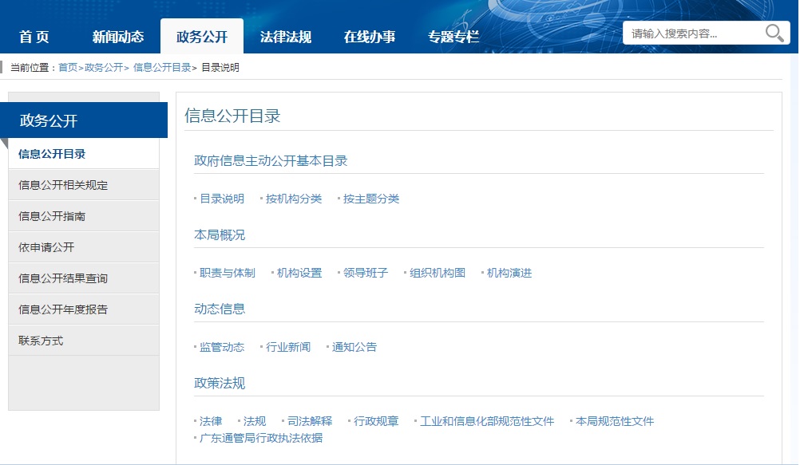Click 广东通管局行政执法依据 link
Image resolution: width=800 pixels, height=465 pixels.
pyautogui.click(x=261, y=438)
